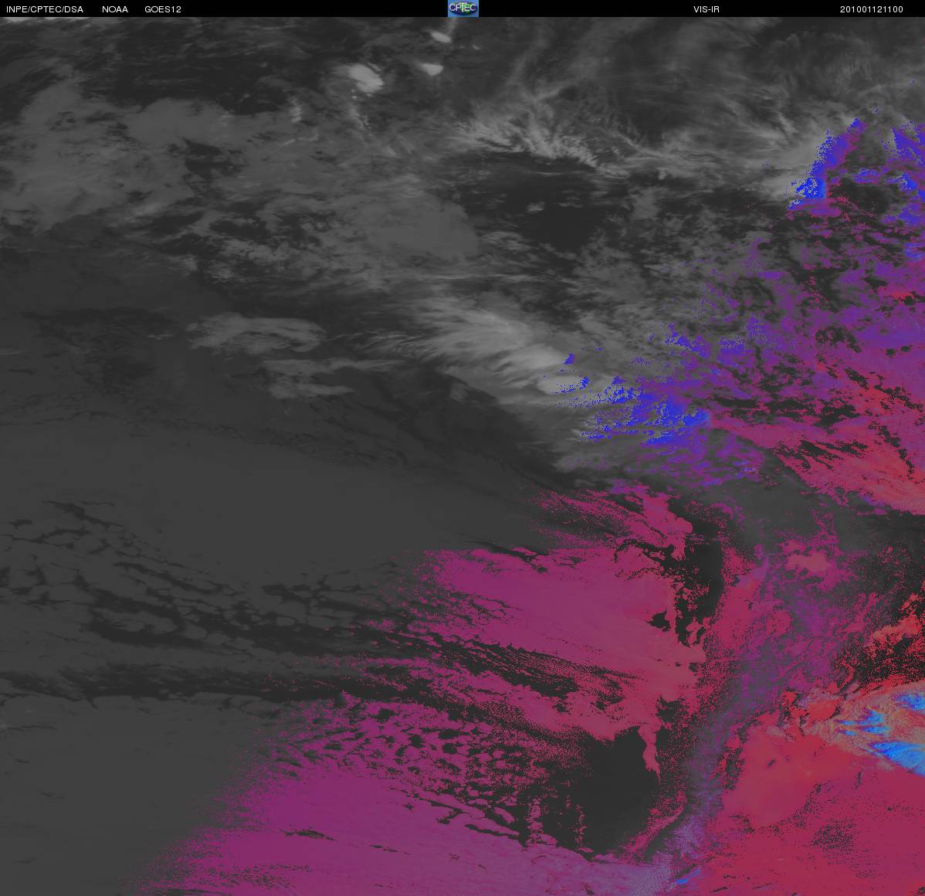Click the 201001121100 timestamp text

(x=871, y=9)
